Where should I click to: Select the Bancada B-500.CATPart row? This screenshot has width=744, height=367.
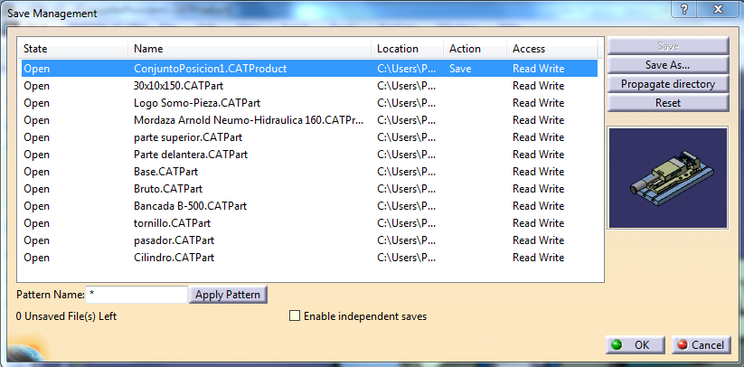[188, 206]
